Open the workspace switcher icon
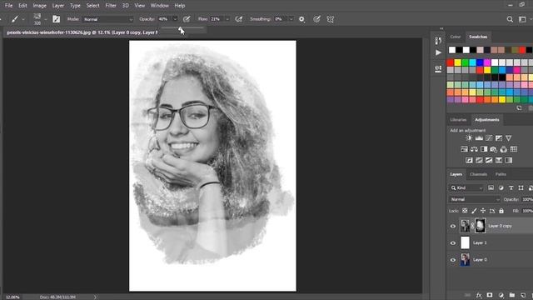This screenshot has height=300, width=533. click(522, 19)
